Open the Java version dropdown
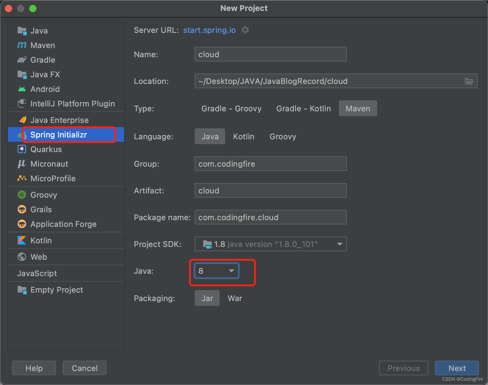 click(217, 271)
